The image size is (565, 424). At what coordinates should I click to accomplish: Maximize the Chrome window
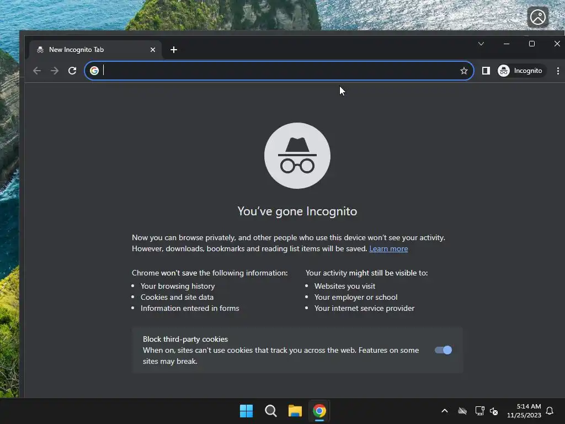pos(532,44)
